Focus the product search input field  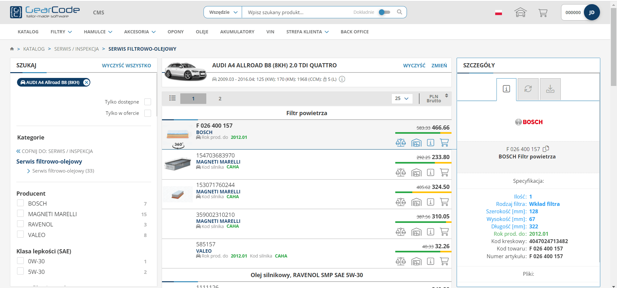[297, 12]
